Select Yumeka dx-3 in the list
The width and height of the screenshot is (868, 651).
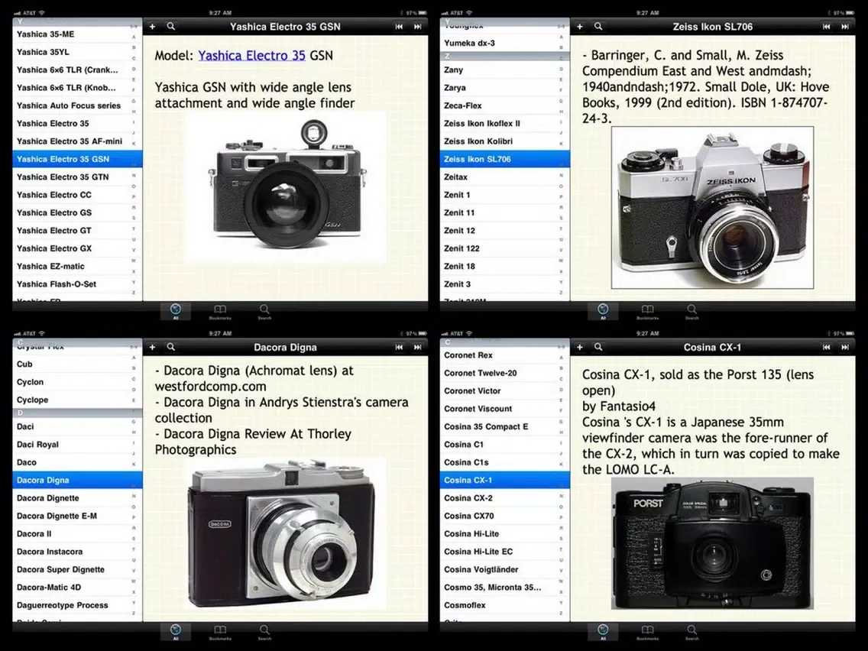coord(504,44)
